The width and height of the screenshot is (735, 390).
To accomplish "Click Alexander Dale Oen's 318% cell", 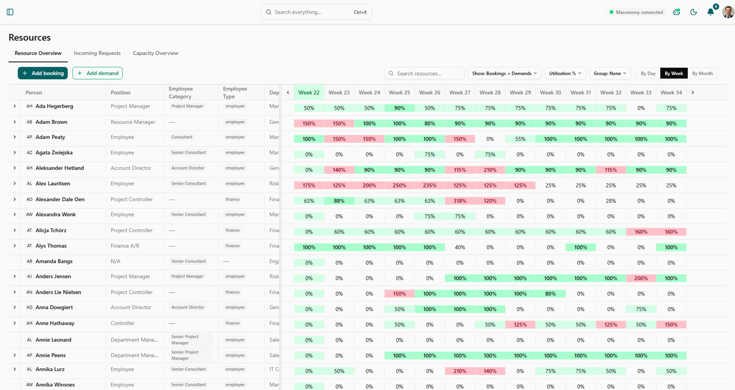I will [x=460, y=201].
